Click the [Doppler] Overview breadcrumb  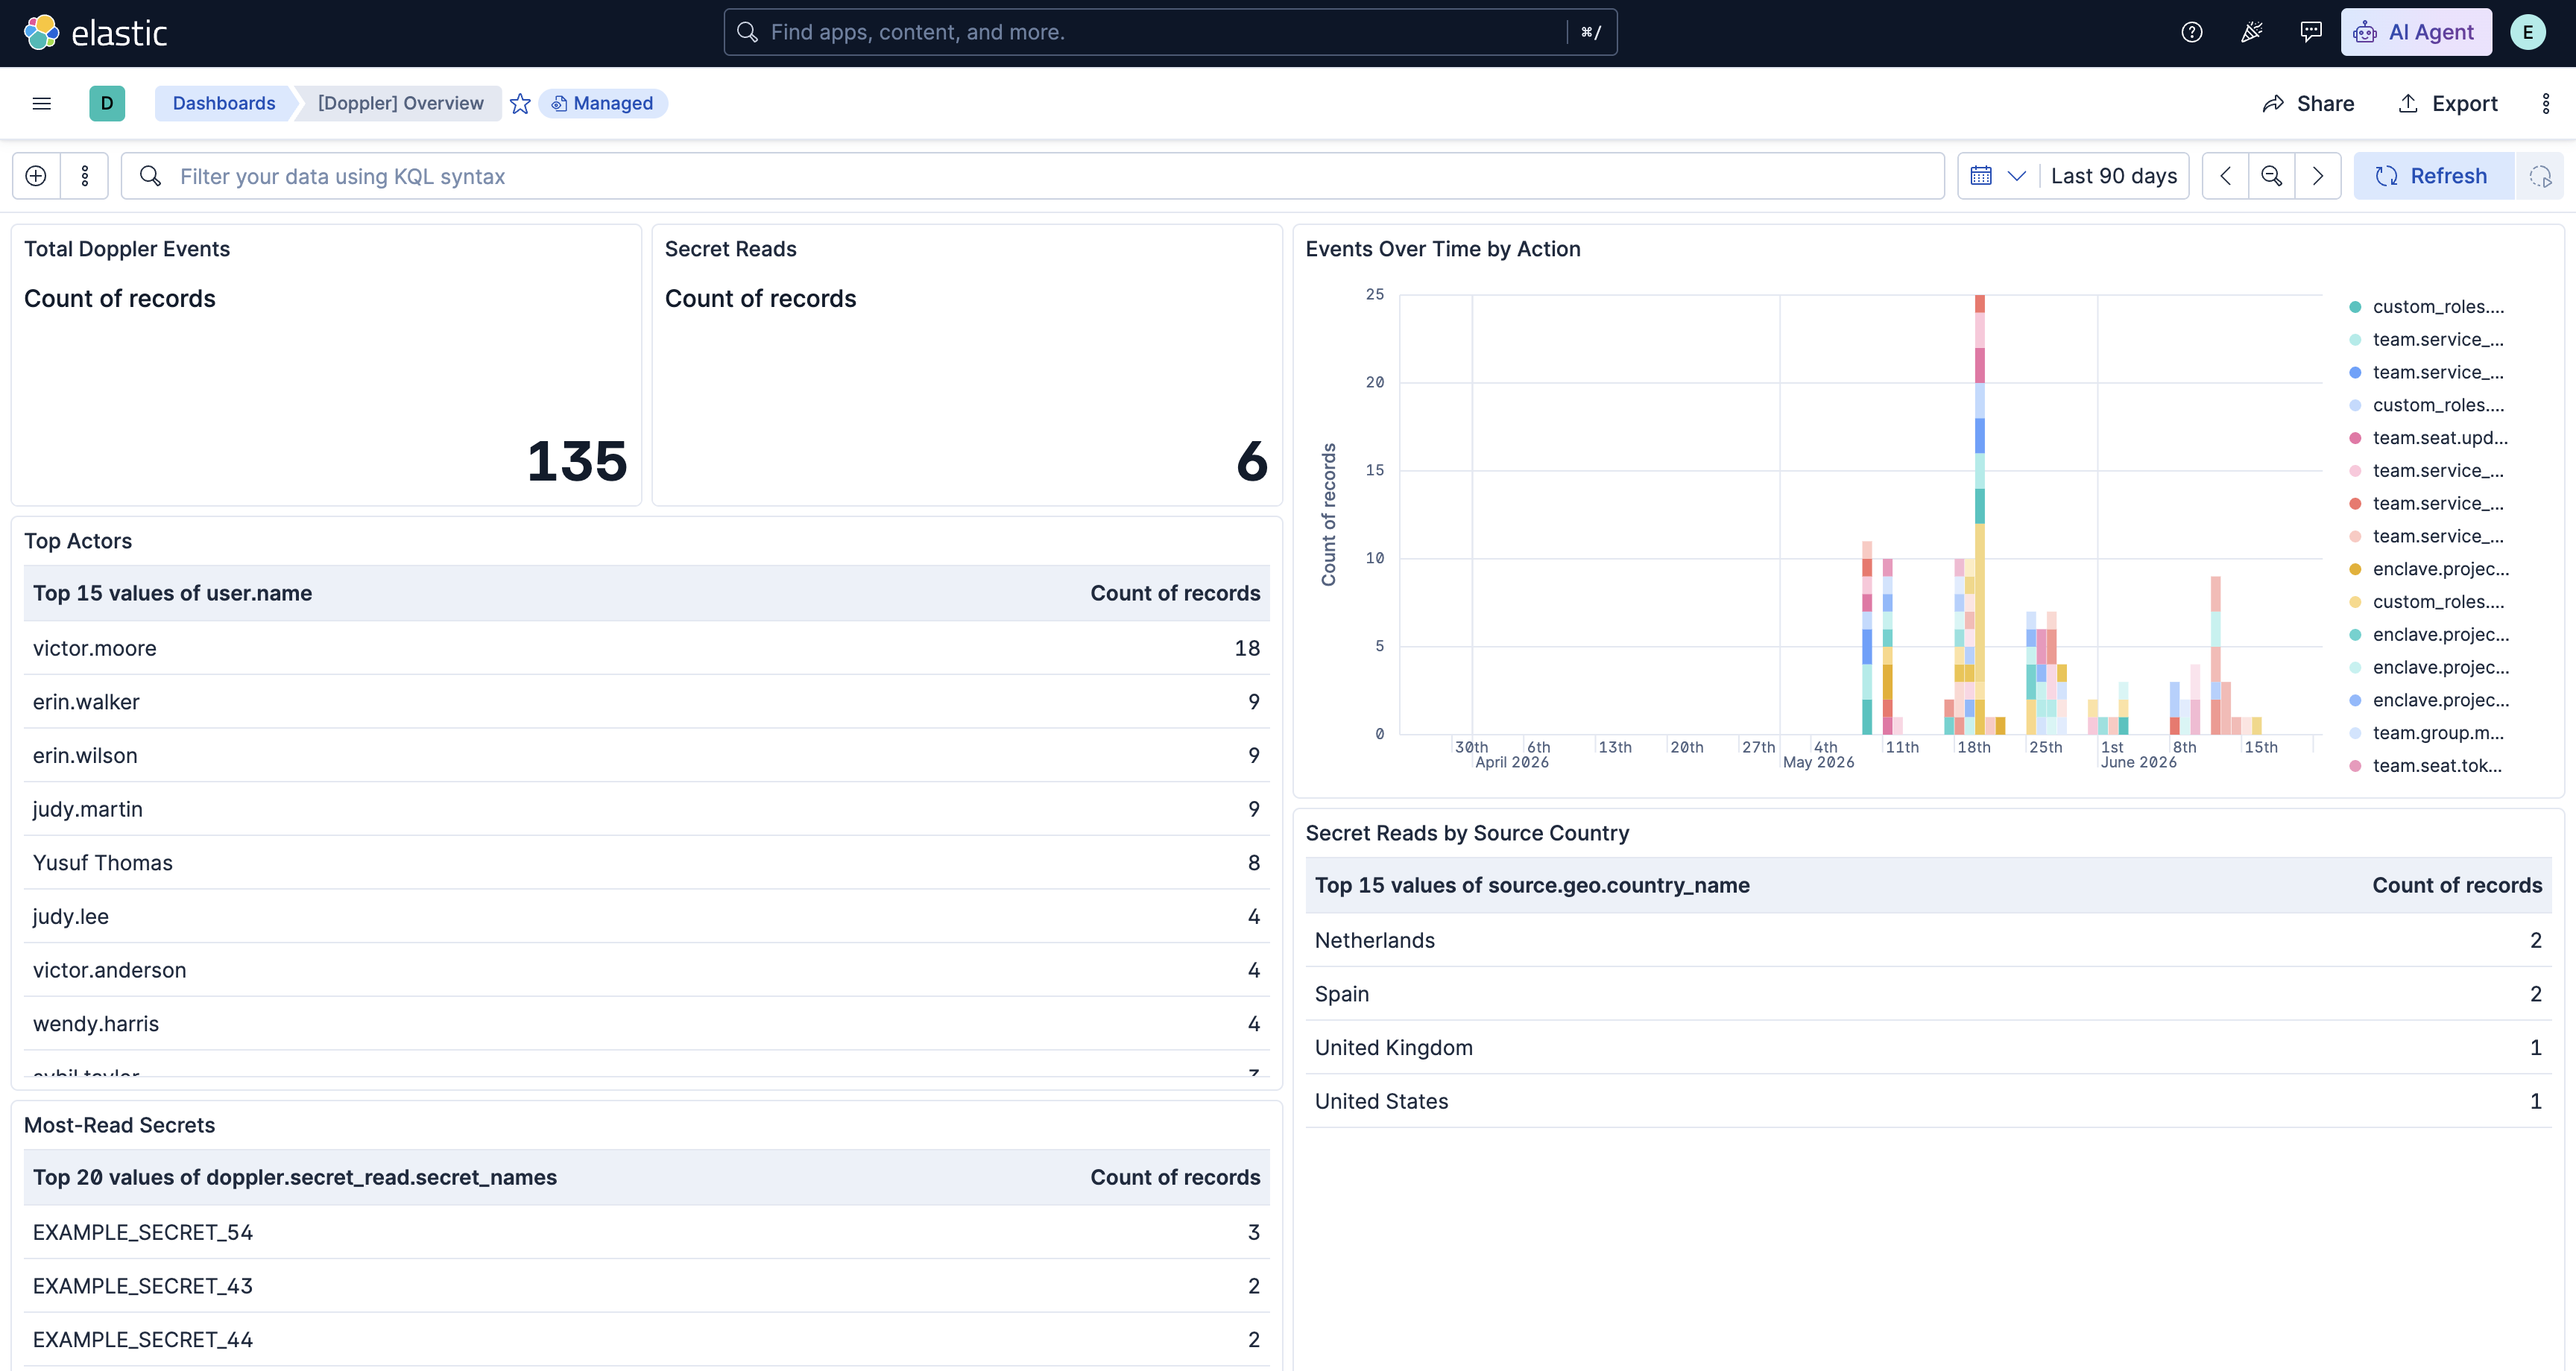pos(401,103)
